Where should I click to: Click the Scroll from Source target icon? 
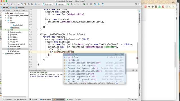(17, 10)
